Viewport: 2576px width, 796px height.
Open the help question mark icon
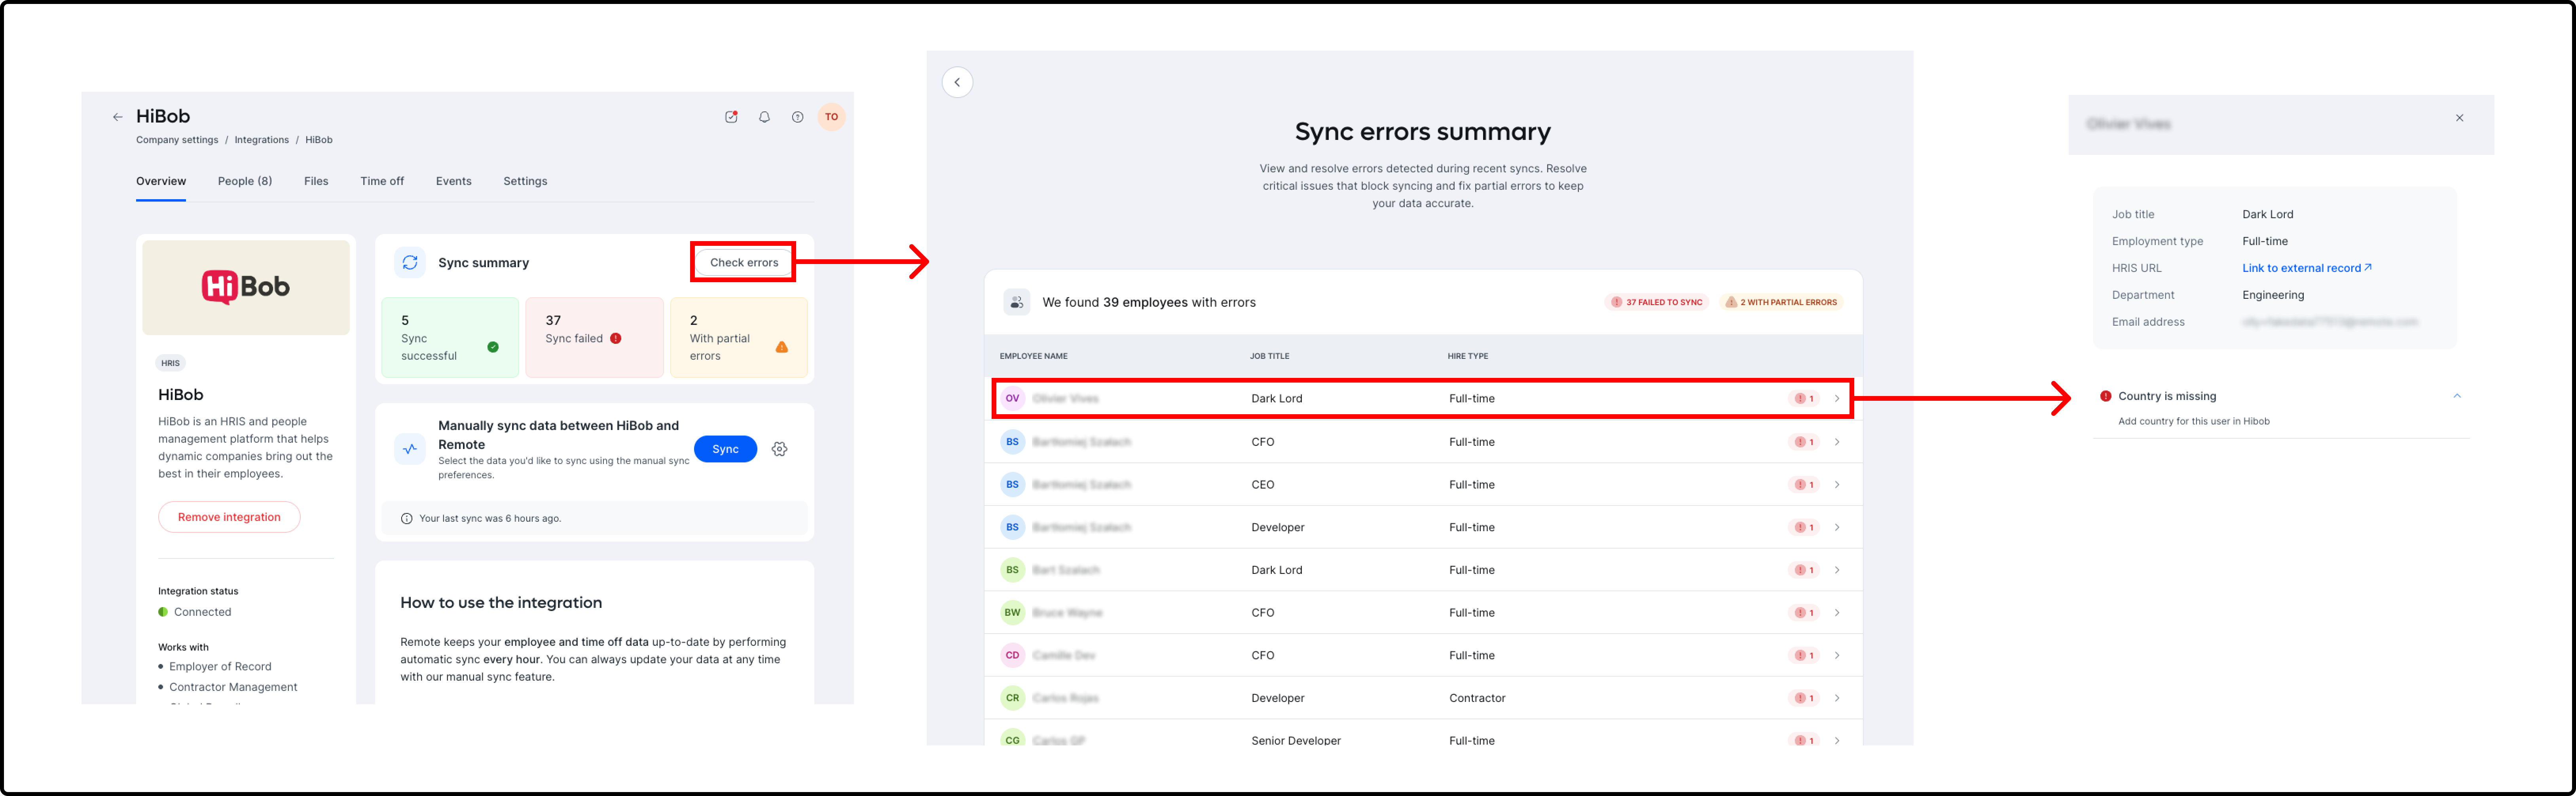point(797,117)
